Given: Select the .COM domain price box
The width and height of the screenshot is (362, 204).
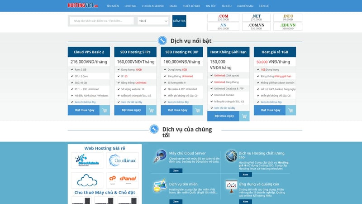Looking at the screenshot, I should pos(223,18).
